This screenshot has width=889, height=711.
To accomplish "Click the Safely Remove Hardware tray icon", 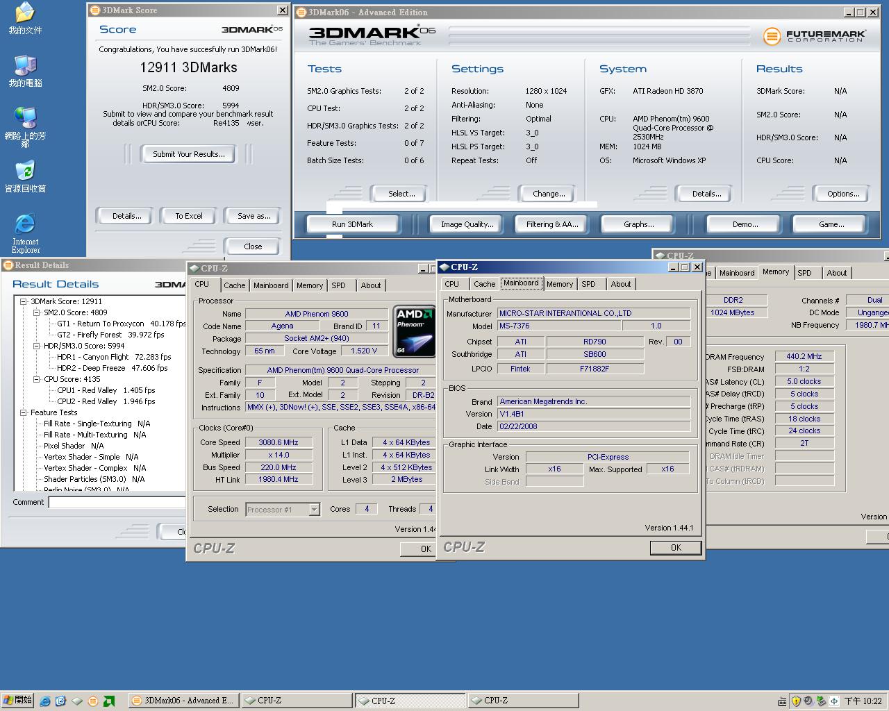I will pyautogui.click(x=821, y=701).
